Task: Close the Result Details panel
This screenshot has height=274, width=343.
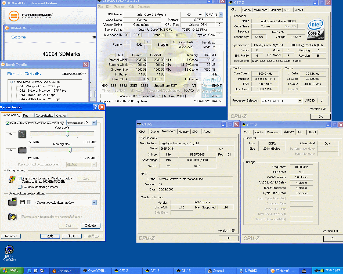Action: [x=86, y=64]
